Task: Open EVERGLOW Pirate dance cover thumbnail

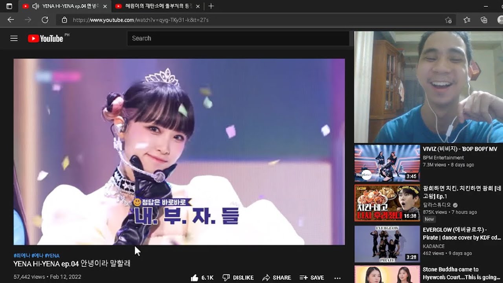Action: 387,244
